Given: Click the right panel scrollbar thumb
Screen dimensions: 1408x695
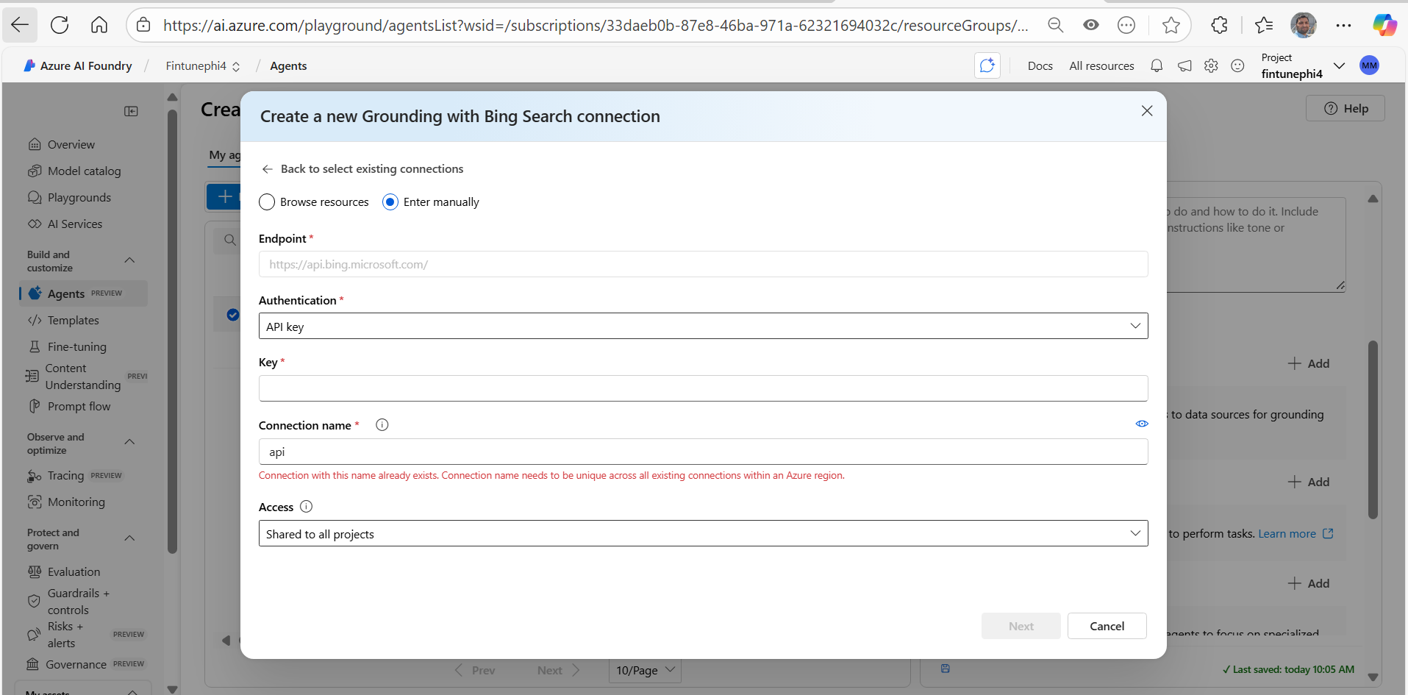Looking at the screenshot, I should [1373, 429].
